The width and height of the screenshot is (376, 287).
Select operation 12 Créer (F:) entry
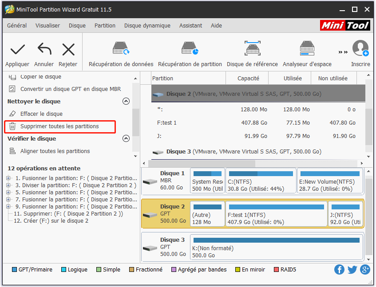[51, 220]
